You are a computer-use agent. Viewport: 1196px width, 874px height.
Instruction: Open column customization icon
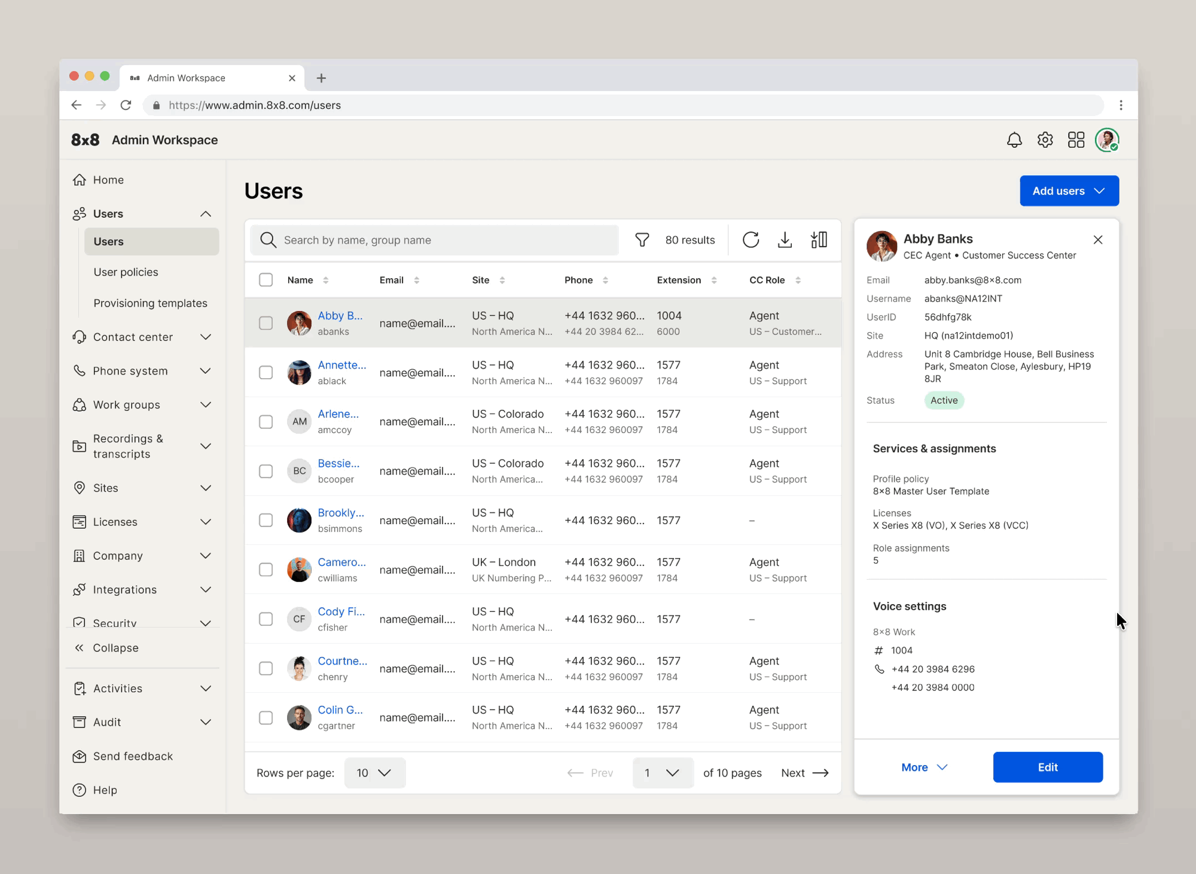pyautogui.click(x=819, y=240)
